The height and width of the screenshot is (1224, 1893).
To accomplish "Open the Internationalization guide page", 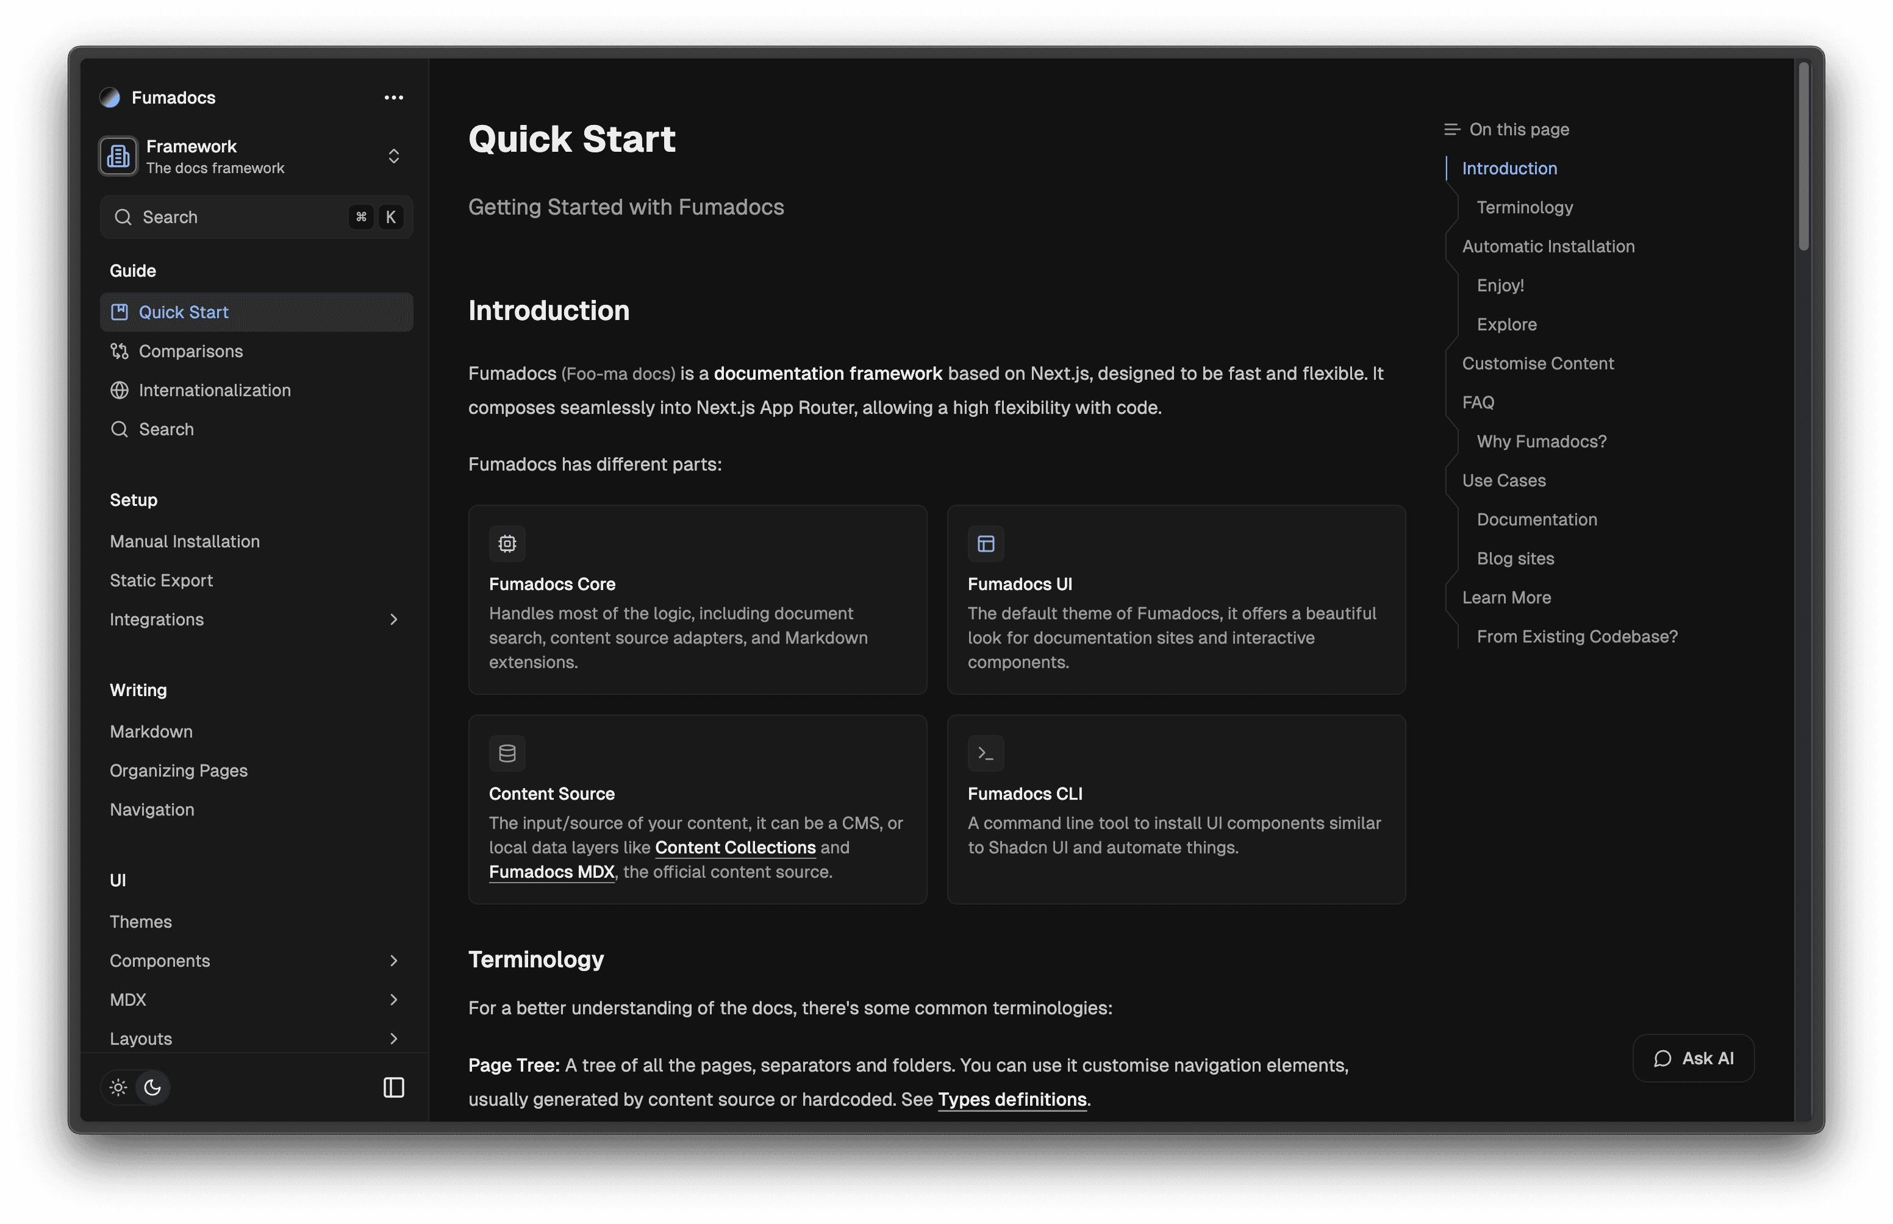I will (x=215, y=390).
